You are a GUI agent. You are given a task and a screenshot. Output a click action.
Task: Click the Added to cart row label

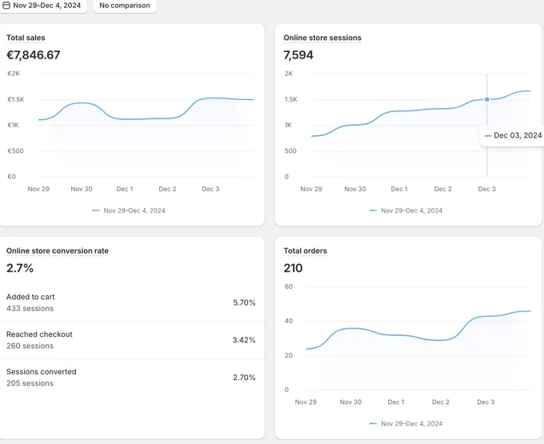point(30,297)
